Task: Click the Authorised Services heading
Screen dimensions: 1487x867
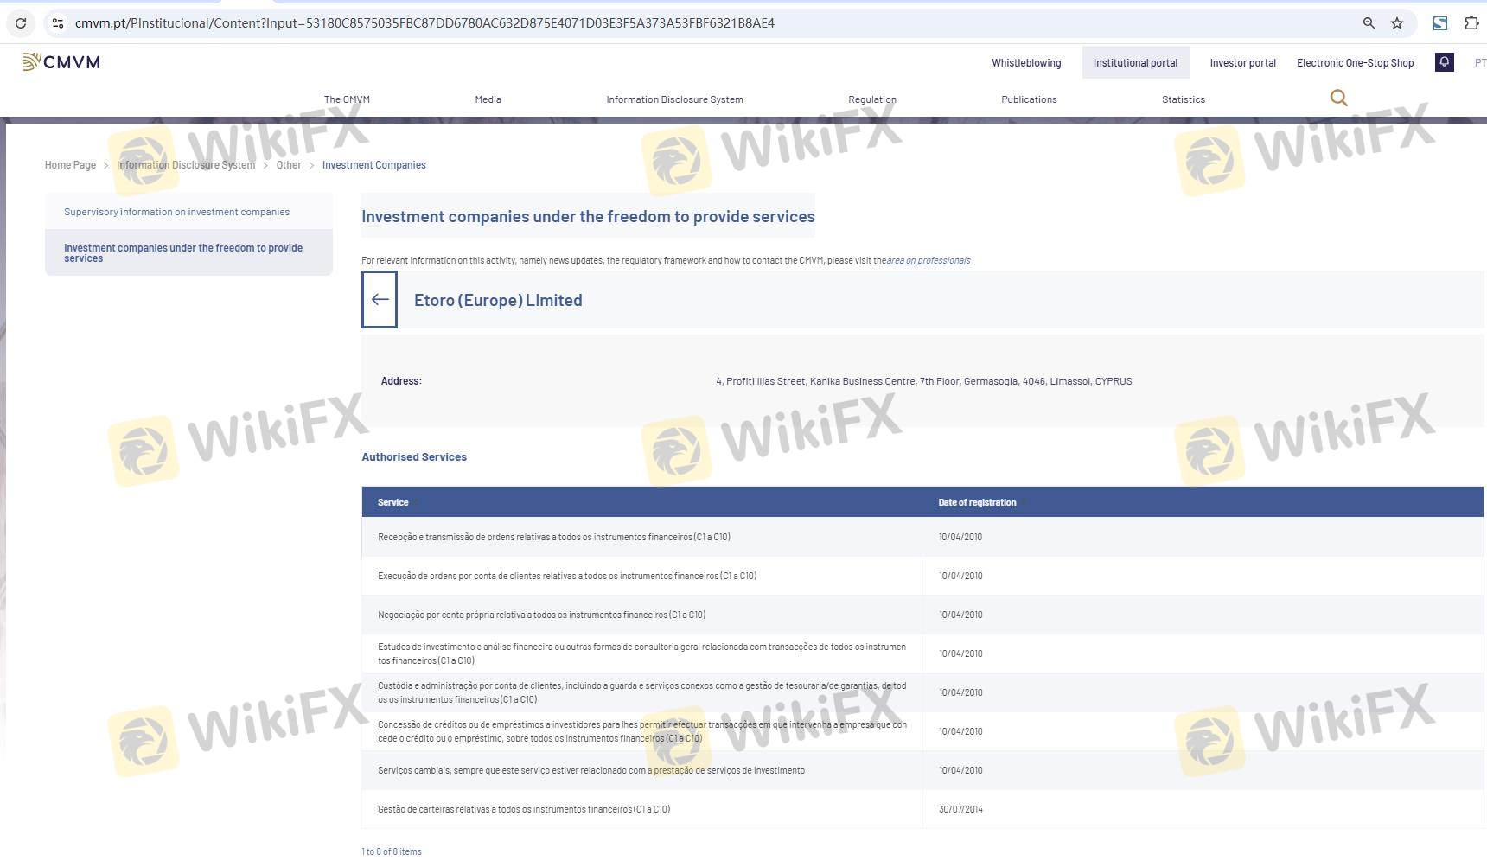Action: point(414,457)
